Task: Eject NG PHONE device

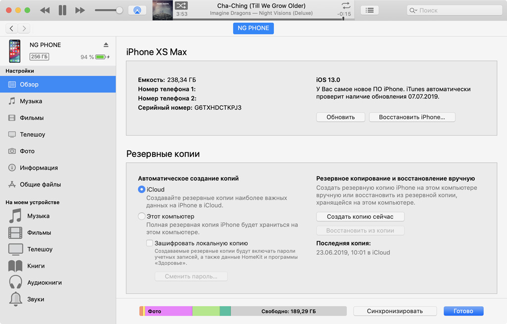Action: [106, 45]
